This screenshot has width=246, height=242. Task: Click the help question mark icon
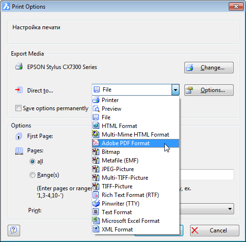[14, 230]
